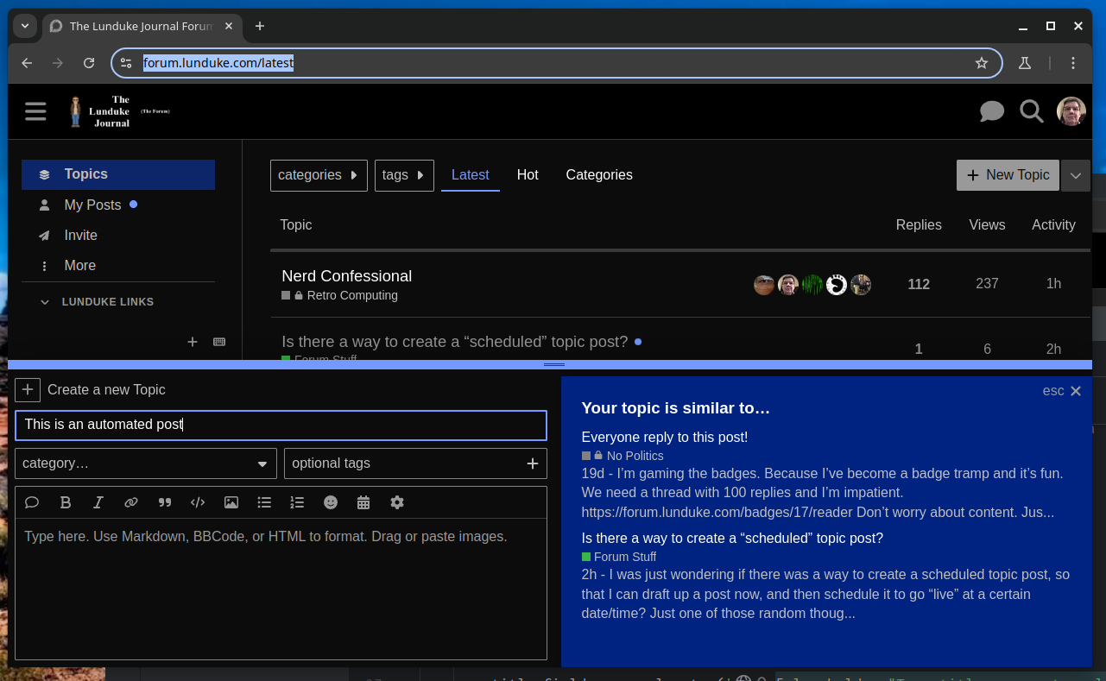Switch to the Categories tab

[599, 175]
